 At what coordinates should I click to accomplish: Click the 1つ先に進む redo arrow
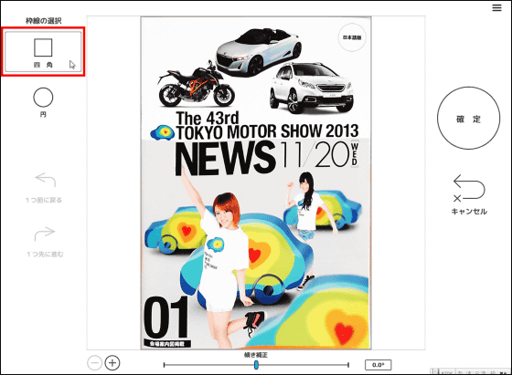45,234
